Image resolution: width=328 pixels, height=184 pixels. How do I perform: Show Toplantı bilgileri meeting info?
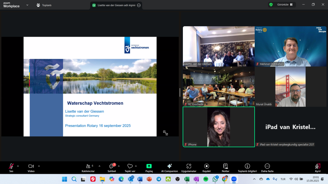pos(247,166)
